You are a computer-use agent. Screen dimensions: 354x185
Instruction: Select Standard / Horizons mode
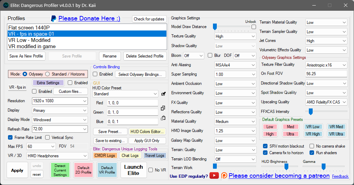pyautogui.click(x=47, y=74)
